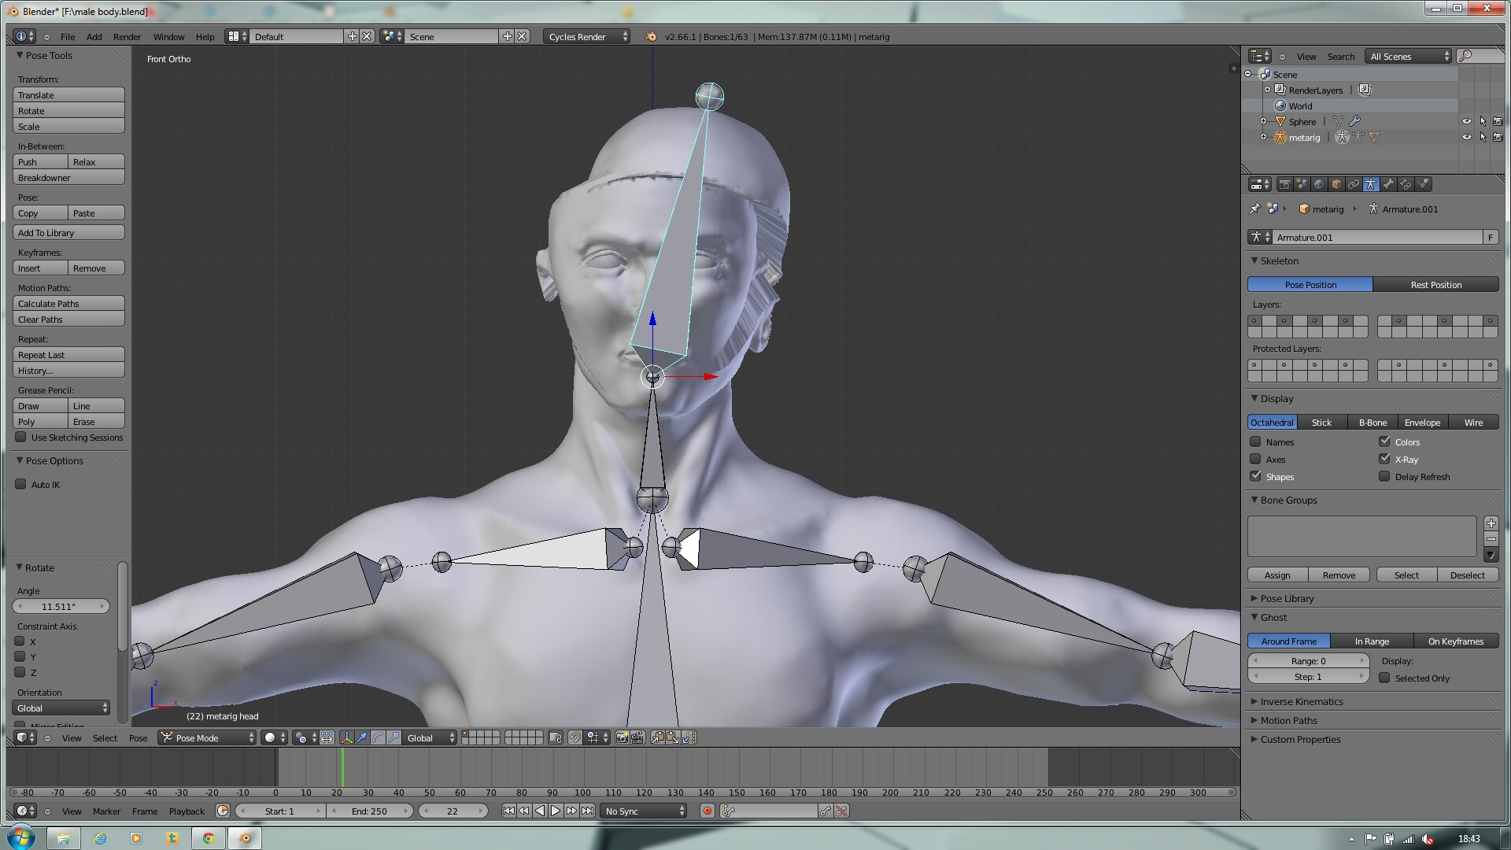Image resolution: width=1511 pixels, height=850 pixels.
Task: Click the Add To Library button
Action: click(68, 232)
